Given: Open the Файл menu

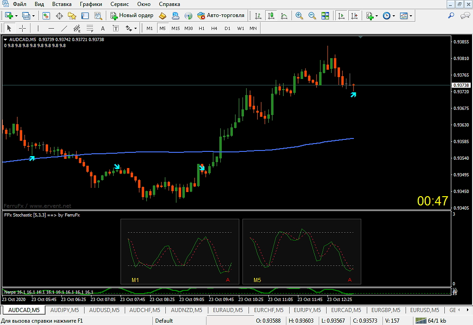Looking at the screenshot, I should click(19, 4).
